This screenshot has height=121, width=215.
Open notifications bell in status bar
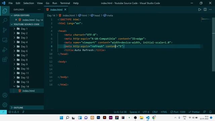(210, 112)
